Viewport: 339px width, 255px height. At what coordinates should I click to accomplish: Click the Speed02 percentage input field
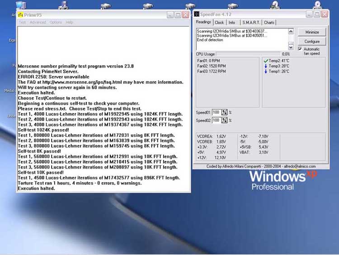[x=217, y=120]
